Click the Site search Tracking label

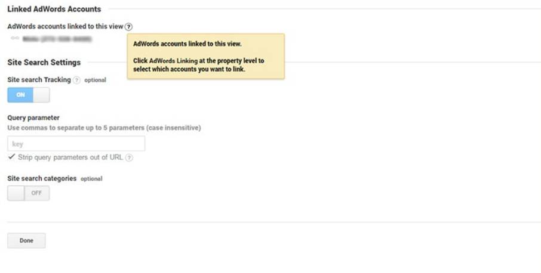click(39, 79)
